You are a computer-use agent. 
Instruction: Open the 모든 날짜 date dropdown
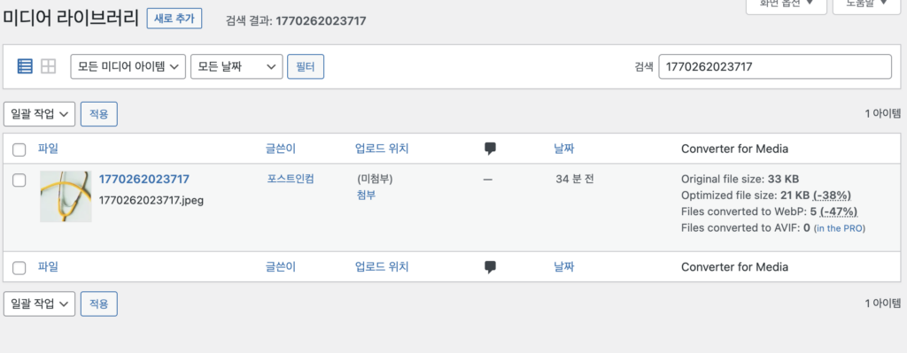[236, 66]
